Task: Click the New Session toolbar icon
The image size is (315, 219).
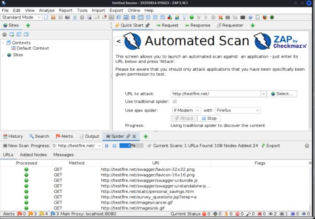Action: [46, 17]
